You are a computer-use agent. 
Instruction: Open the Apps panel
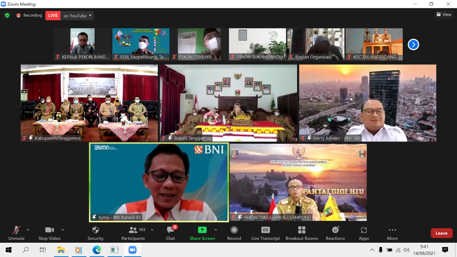[364, 233]
